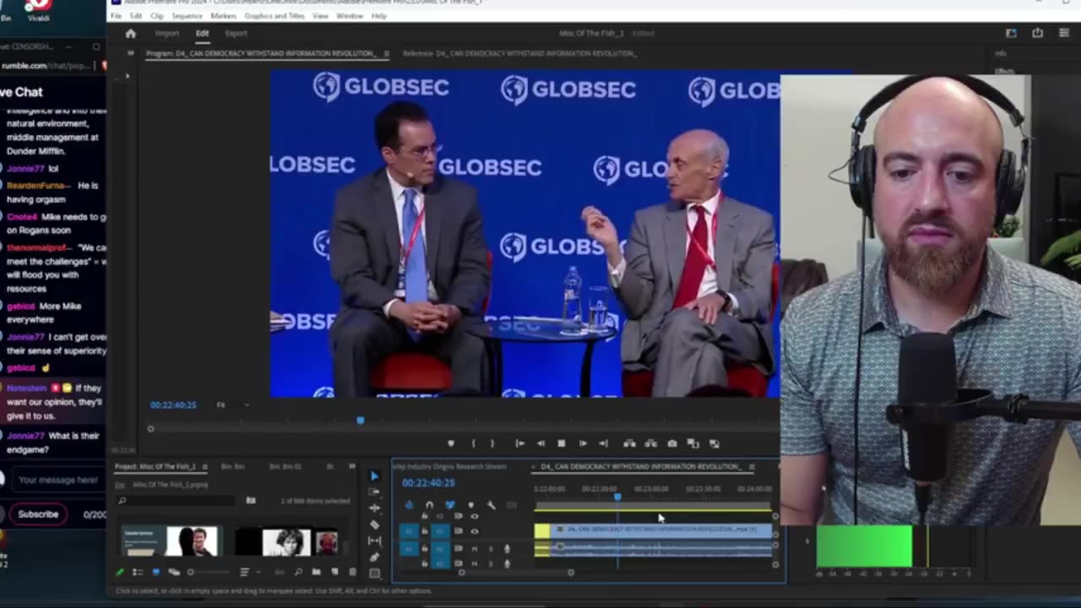Screen dimensions: 1081x608
Task: Switch project panel to List View
Action: click(x=138, y=572)
